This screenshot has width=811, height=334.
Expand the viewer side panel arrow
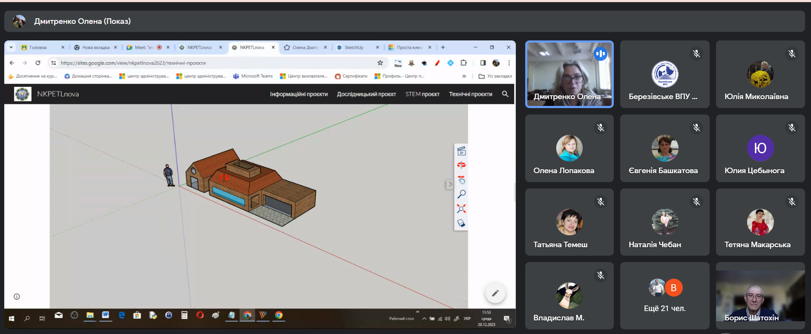pyautogui.click(x=450, y=184)
